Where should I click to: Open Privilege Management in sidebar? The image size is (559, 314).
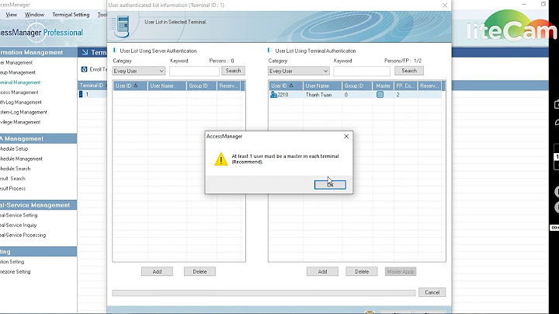20,122
